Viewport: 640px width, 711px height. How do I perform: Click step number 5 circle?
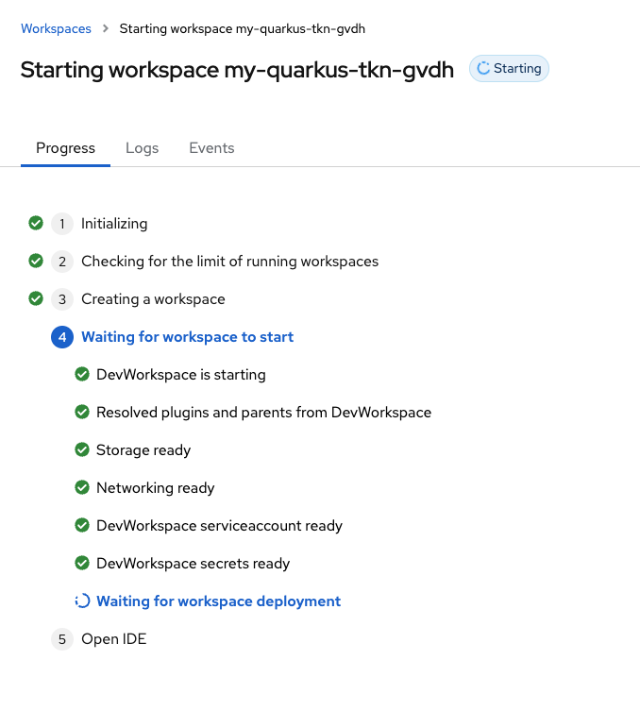pos(62,639)
